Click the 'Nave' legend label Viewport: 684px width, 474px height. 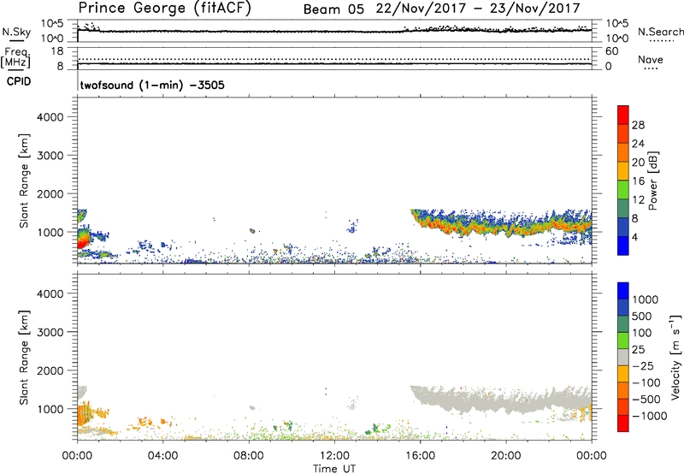650,60
